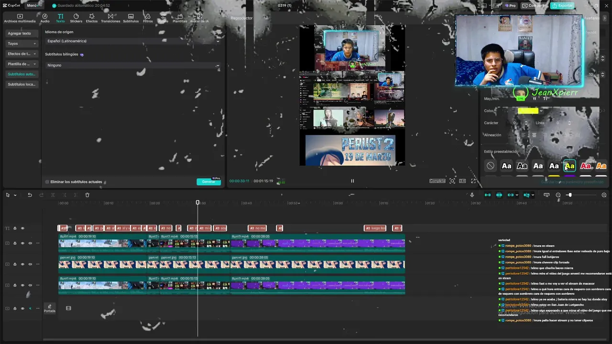Open the Archivos multimedia tab

20,19
